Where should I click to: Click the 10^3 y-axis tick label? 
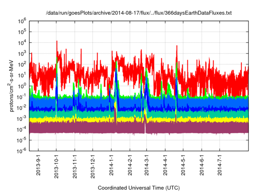point(22,54)
